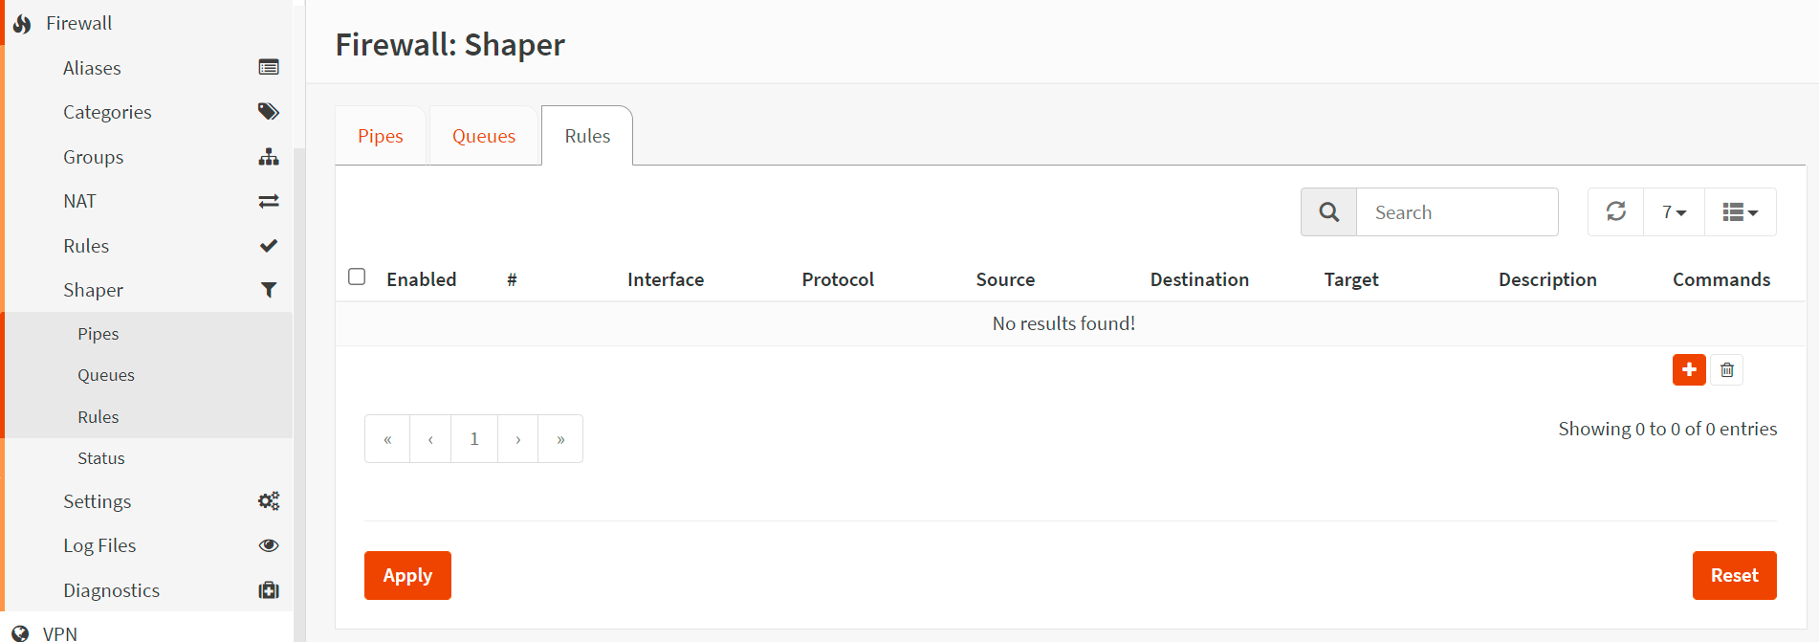Open Firewall Log Files eye item
The width and height of the screenshot is (1819, 642).
pos(99,545)
